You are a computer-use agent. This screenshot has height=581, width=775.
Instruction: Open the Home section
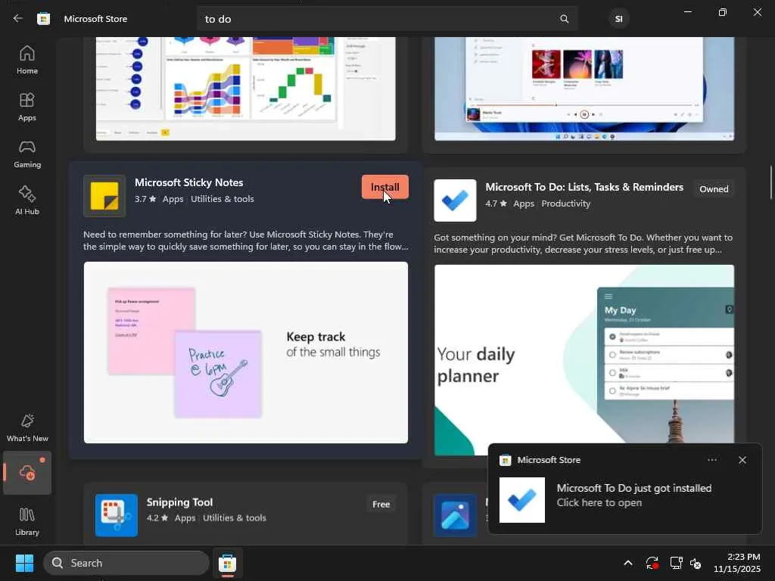(27, 60)
